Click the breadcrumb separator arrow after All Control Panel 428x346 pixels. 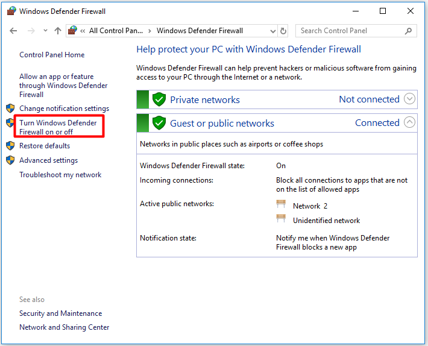point(149,31)
